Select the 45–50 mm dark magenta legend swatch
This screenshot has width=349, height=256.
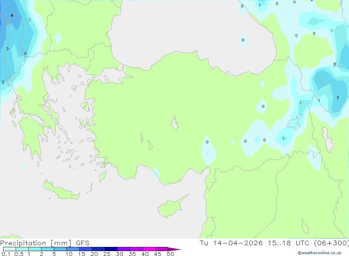tap(162, 249)
